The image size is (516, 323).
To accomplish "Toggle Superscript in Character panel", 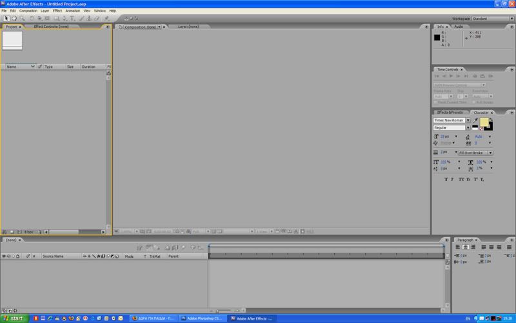I will tap(475, 180).
